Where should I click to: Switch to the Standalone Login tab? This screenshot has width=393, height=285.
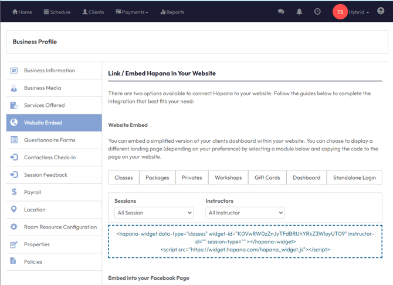click(x=354, y=177)
